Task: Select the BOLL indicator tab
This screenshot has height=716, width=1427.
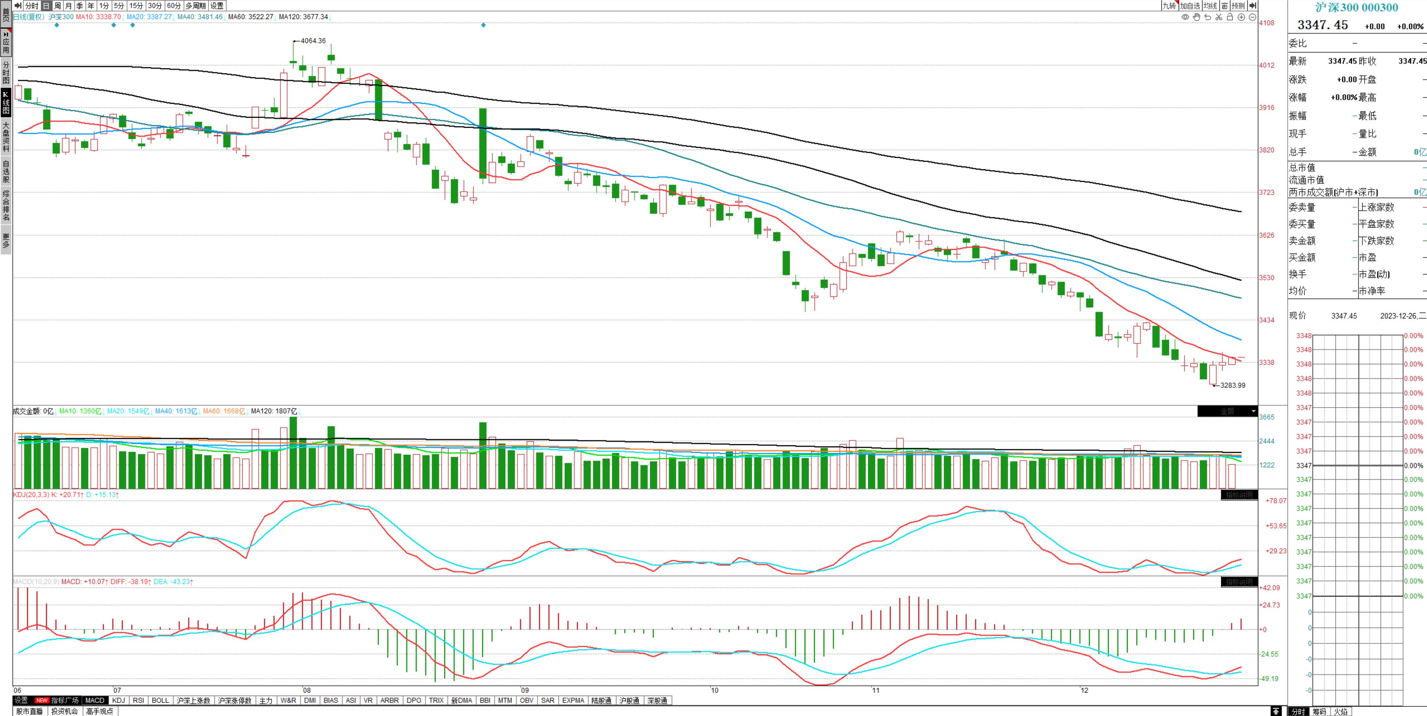Action: [x=160, y=700]
